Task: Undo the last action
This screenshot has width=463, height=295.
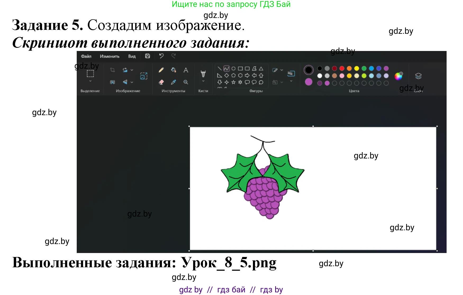Action: coord(161,56)
